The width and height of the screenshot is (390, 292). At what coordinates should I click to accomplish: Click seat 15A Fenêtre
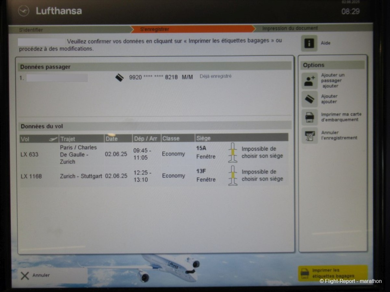click(x=206, y=152)
